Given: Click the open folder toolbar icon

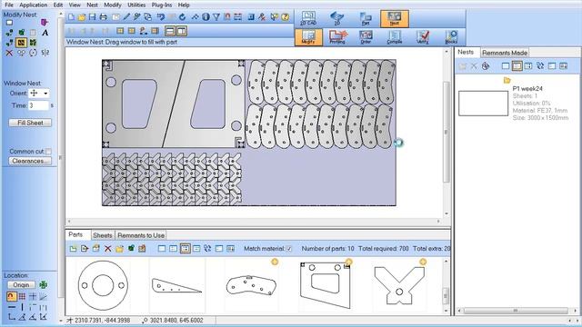Looking at the screenshot, I should 82,17.
